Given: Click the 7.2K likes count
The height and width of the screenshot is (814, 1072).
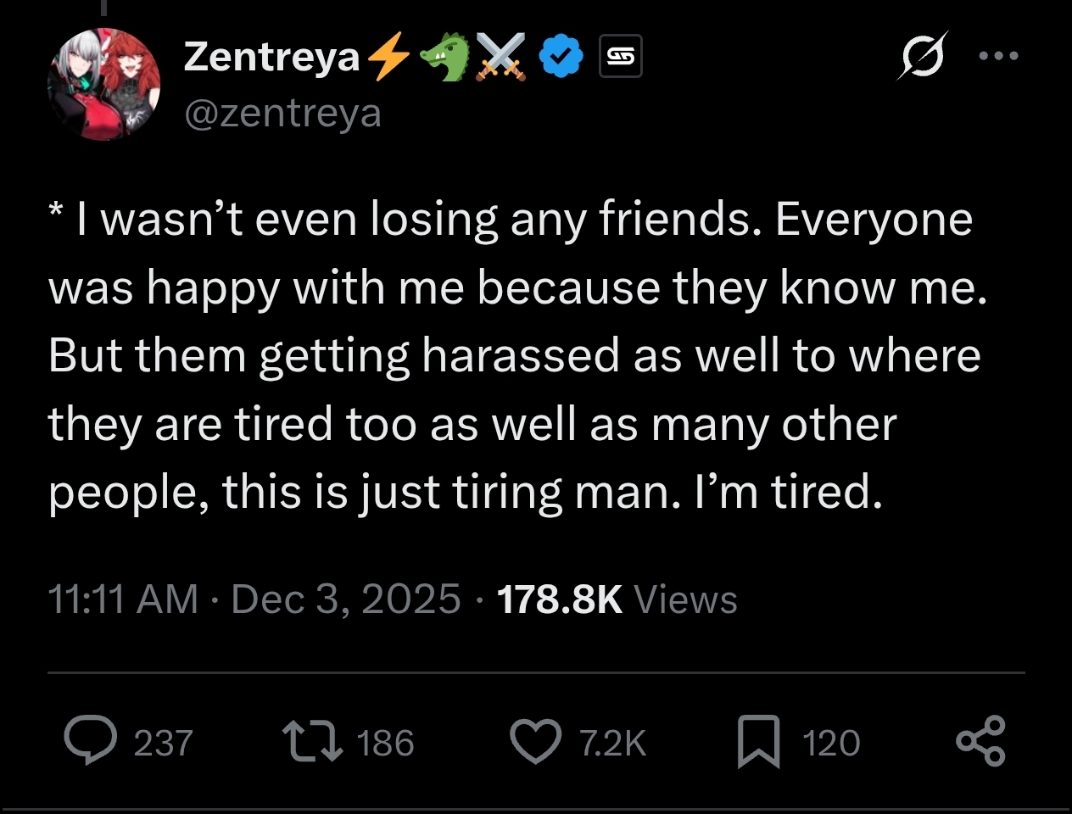Looking at the screenshot, I should point(612,744).
